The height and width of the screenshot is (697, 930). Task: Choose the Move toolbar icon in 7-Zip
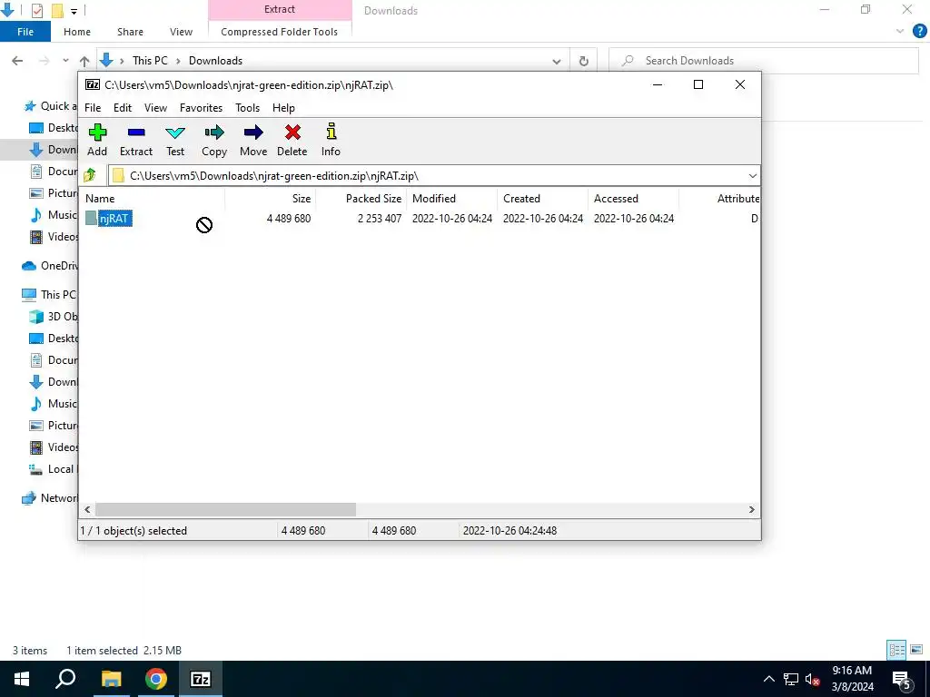pos(253,141)
